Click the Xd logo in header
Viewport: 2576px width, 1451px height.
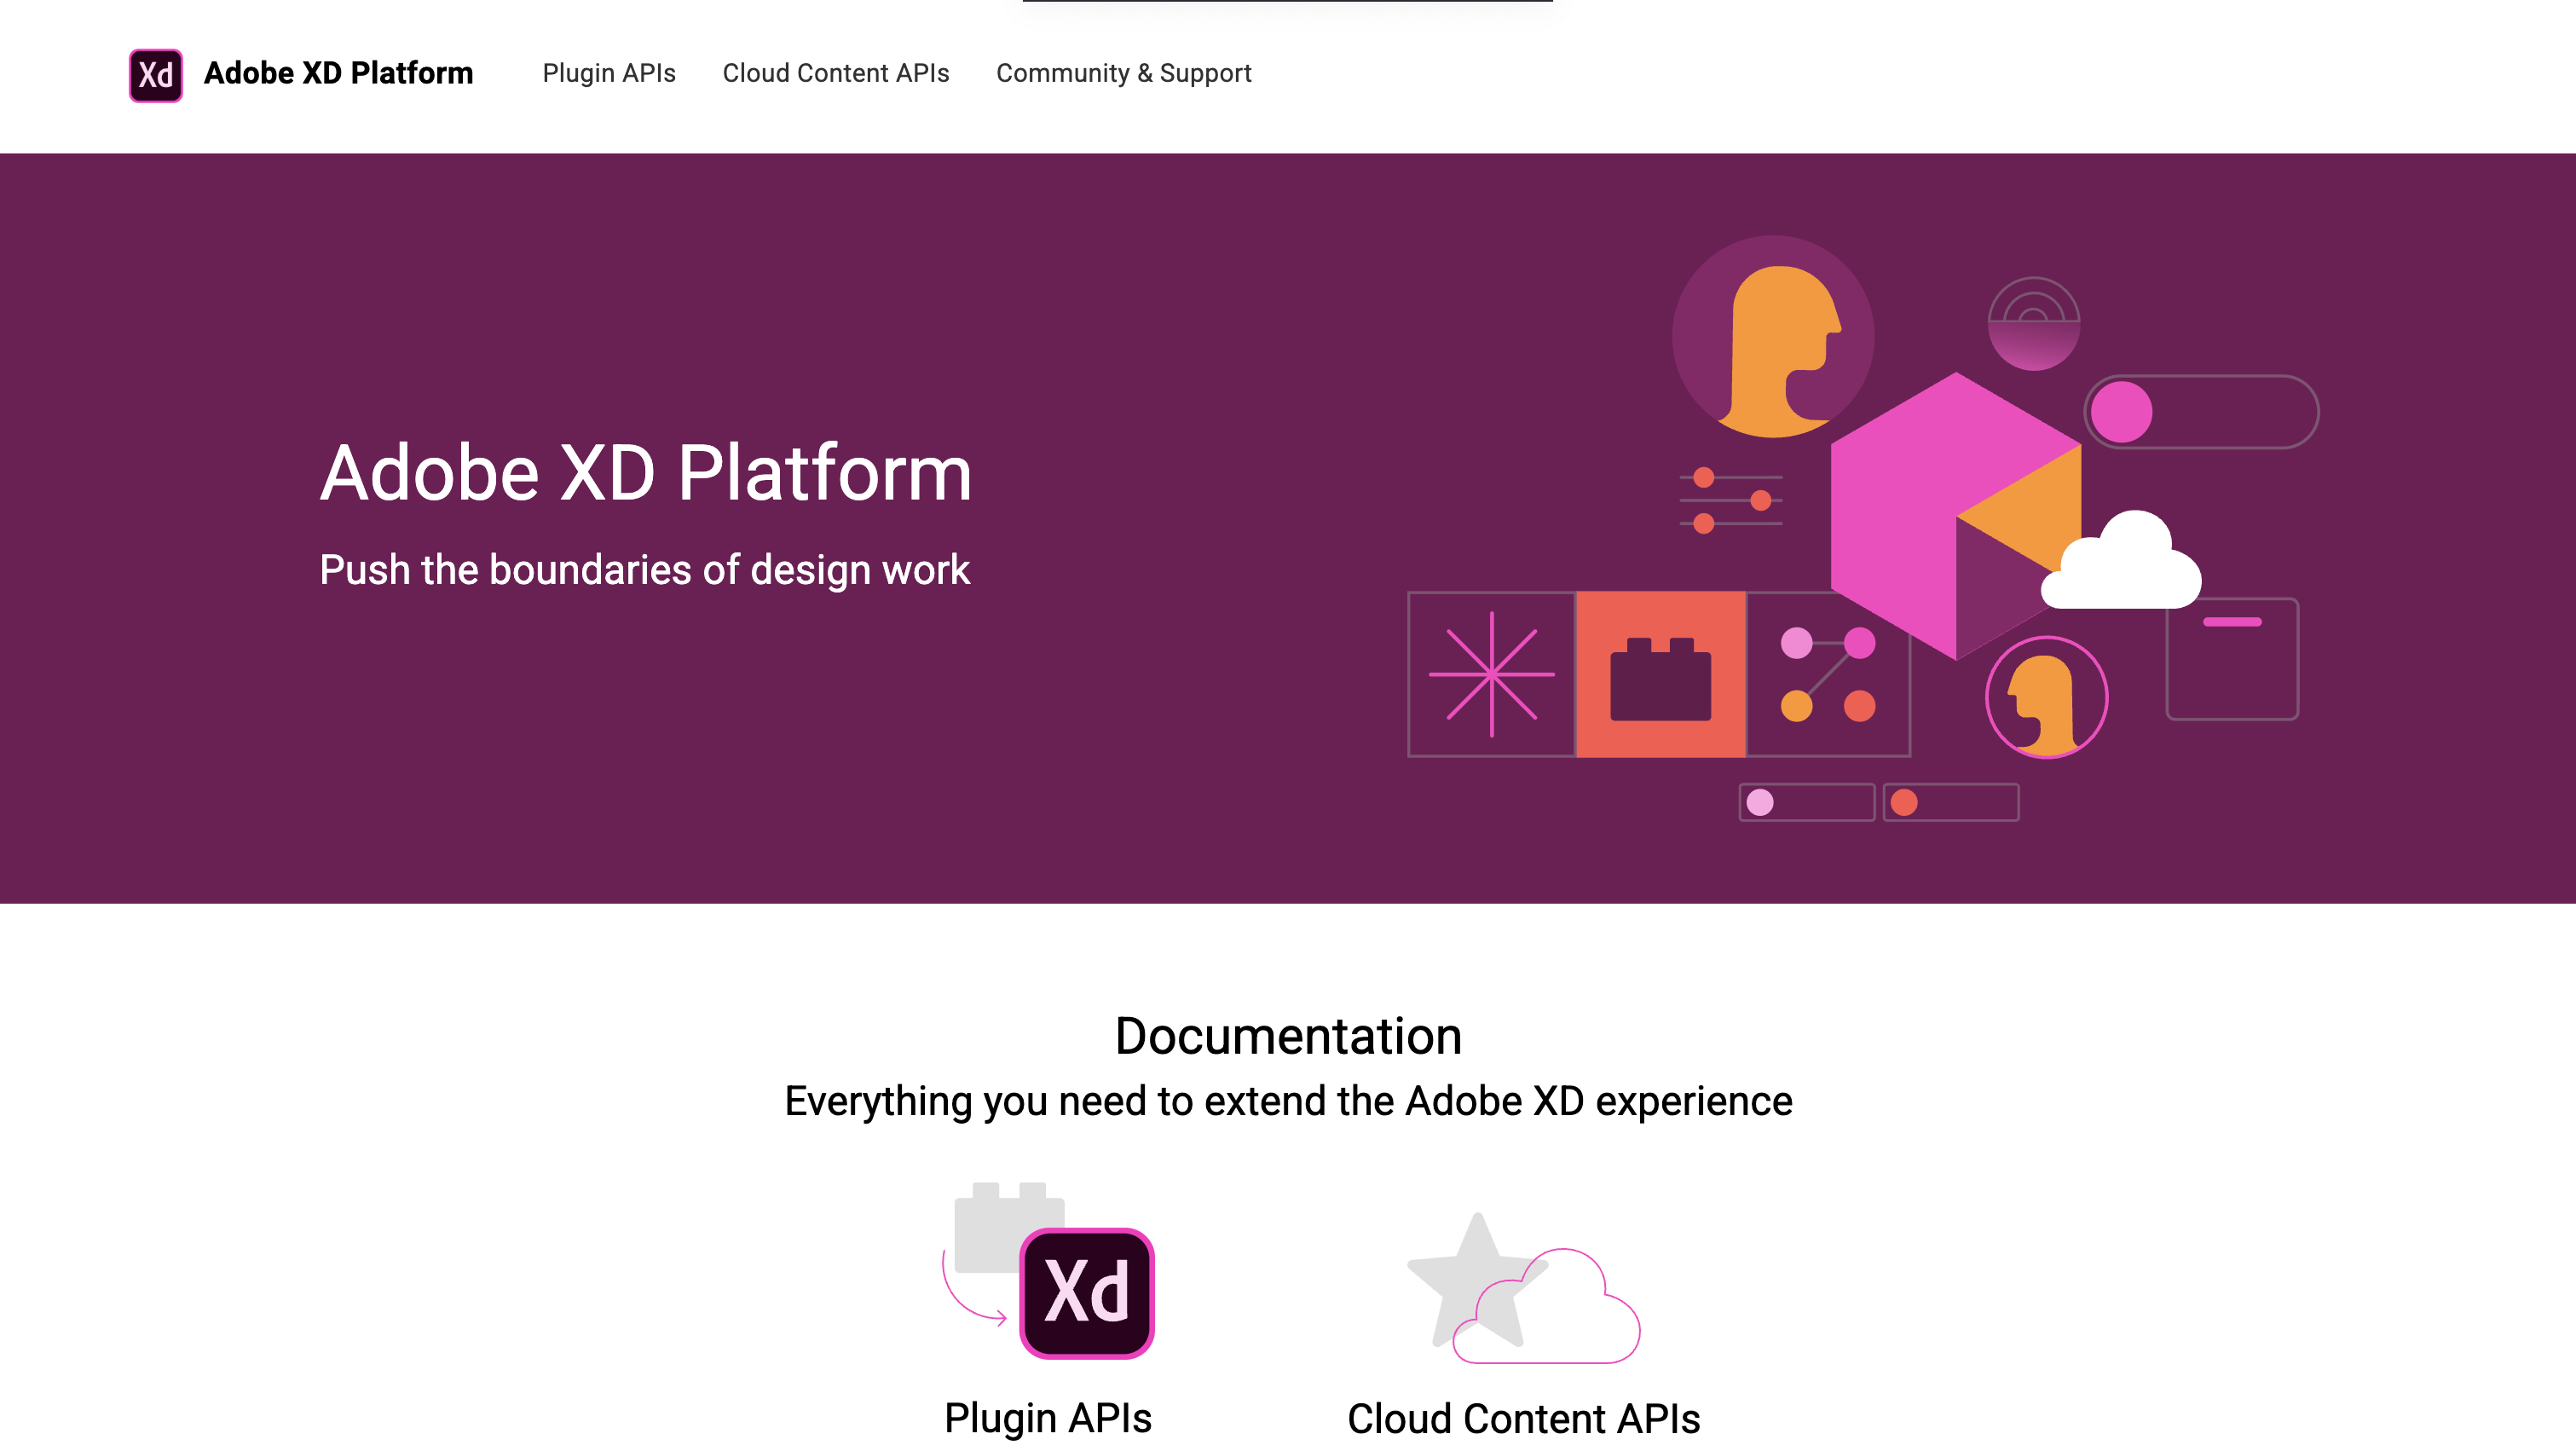[x=155, y=75]
